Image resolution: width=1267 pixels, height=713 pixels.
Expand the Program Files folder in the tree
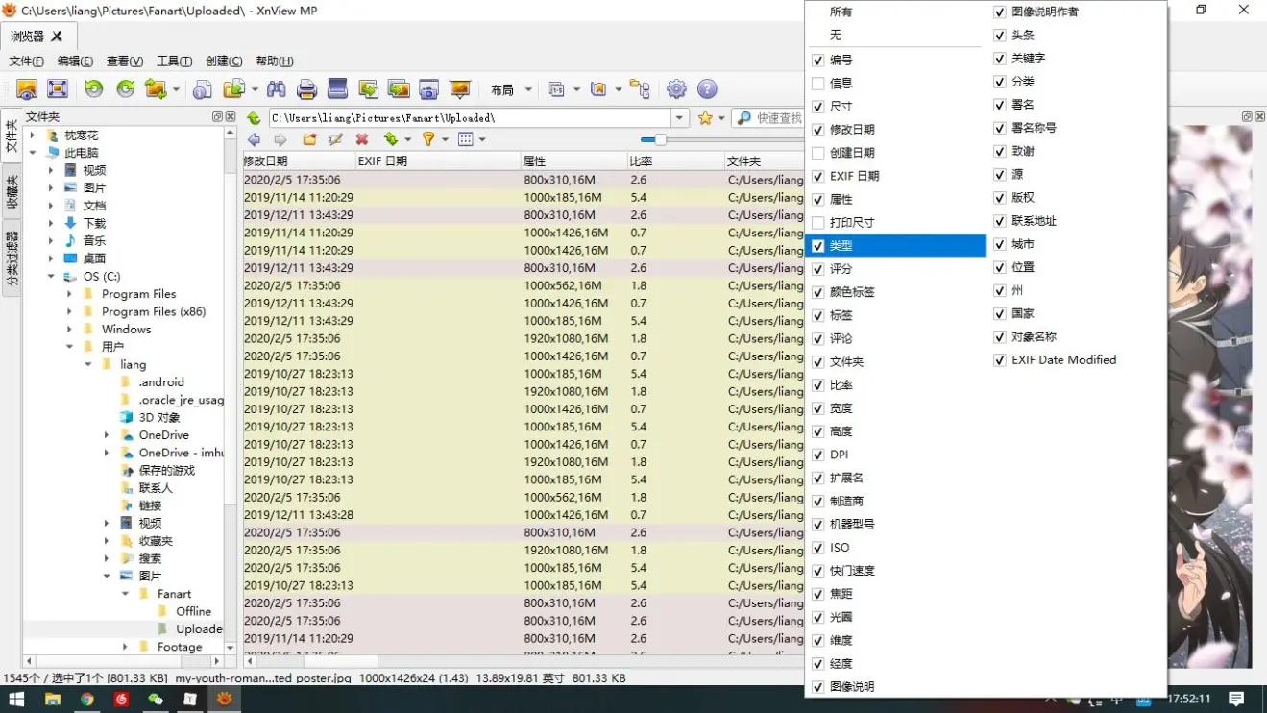tap(69, 293)
